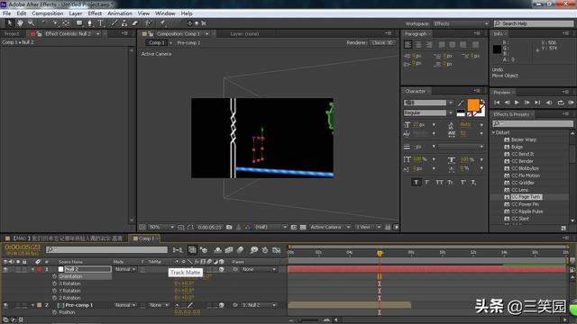Hide the Null 2 layer eye
The height and width of the screenshot is (324, 577).
tap(5, 269)
